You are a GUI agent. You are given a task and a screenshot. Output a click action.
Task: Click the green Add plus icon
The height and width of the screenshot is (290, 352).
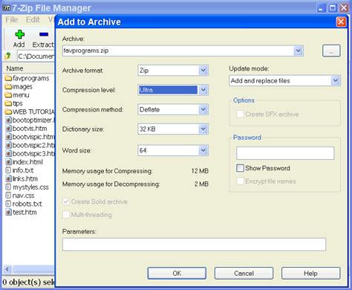(x=19, y=34)
